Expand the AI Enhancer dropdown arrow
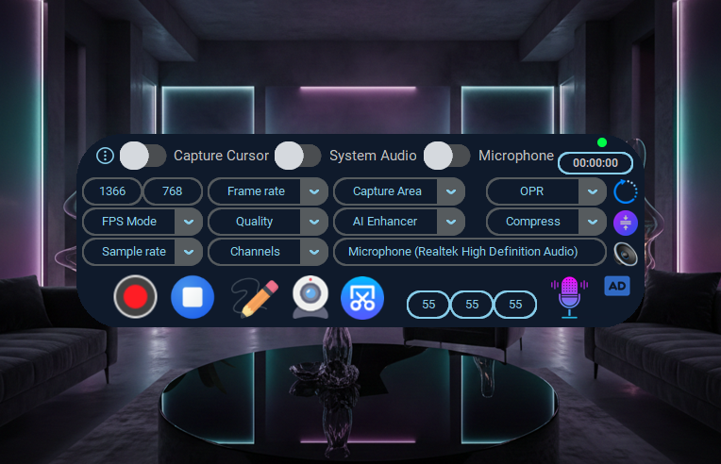Image resolution: width=721 pixels, height=464 pixels. (451, 222)
